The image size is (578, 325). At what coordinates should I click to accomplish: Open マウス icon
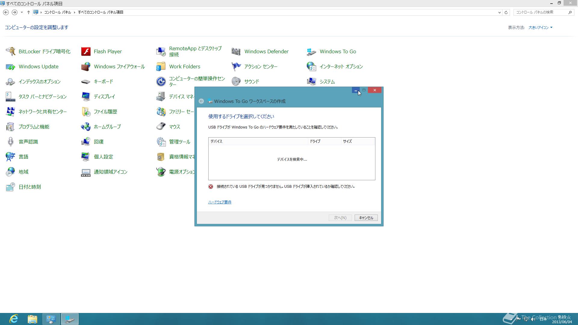click(161, 127)
